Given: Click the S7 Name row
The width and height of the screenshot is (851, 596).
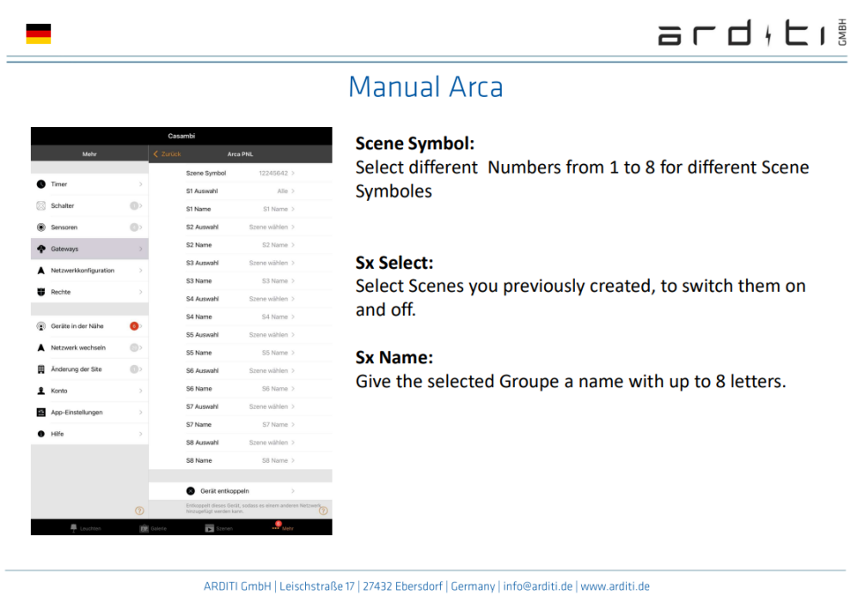Looking at the screenshot, I should tap(241, 425).
